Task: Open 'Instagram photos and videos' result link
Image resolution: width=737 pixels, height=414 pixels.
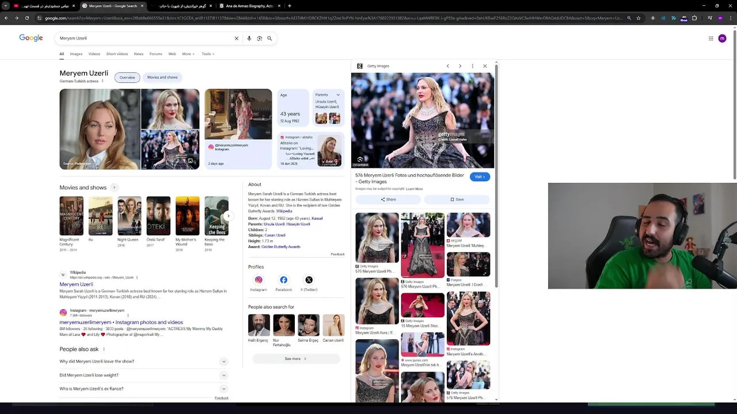Action: point(121,323)
